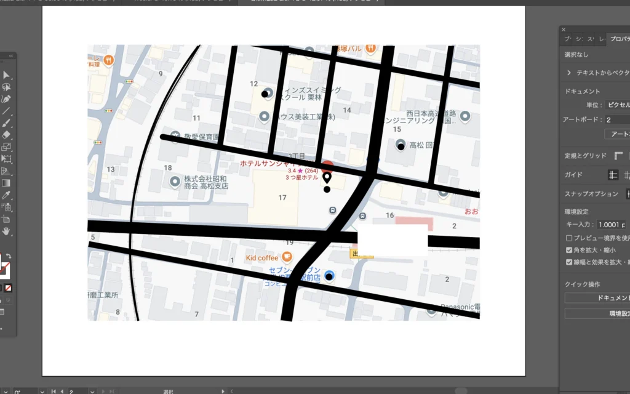Switch to the プロパティ panel tab
Image resolution: width=630 pixels, height=394 pixels.
pos(618,39)
